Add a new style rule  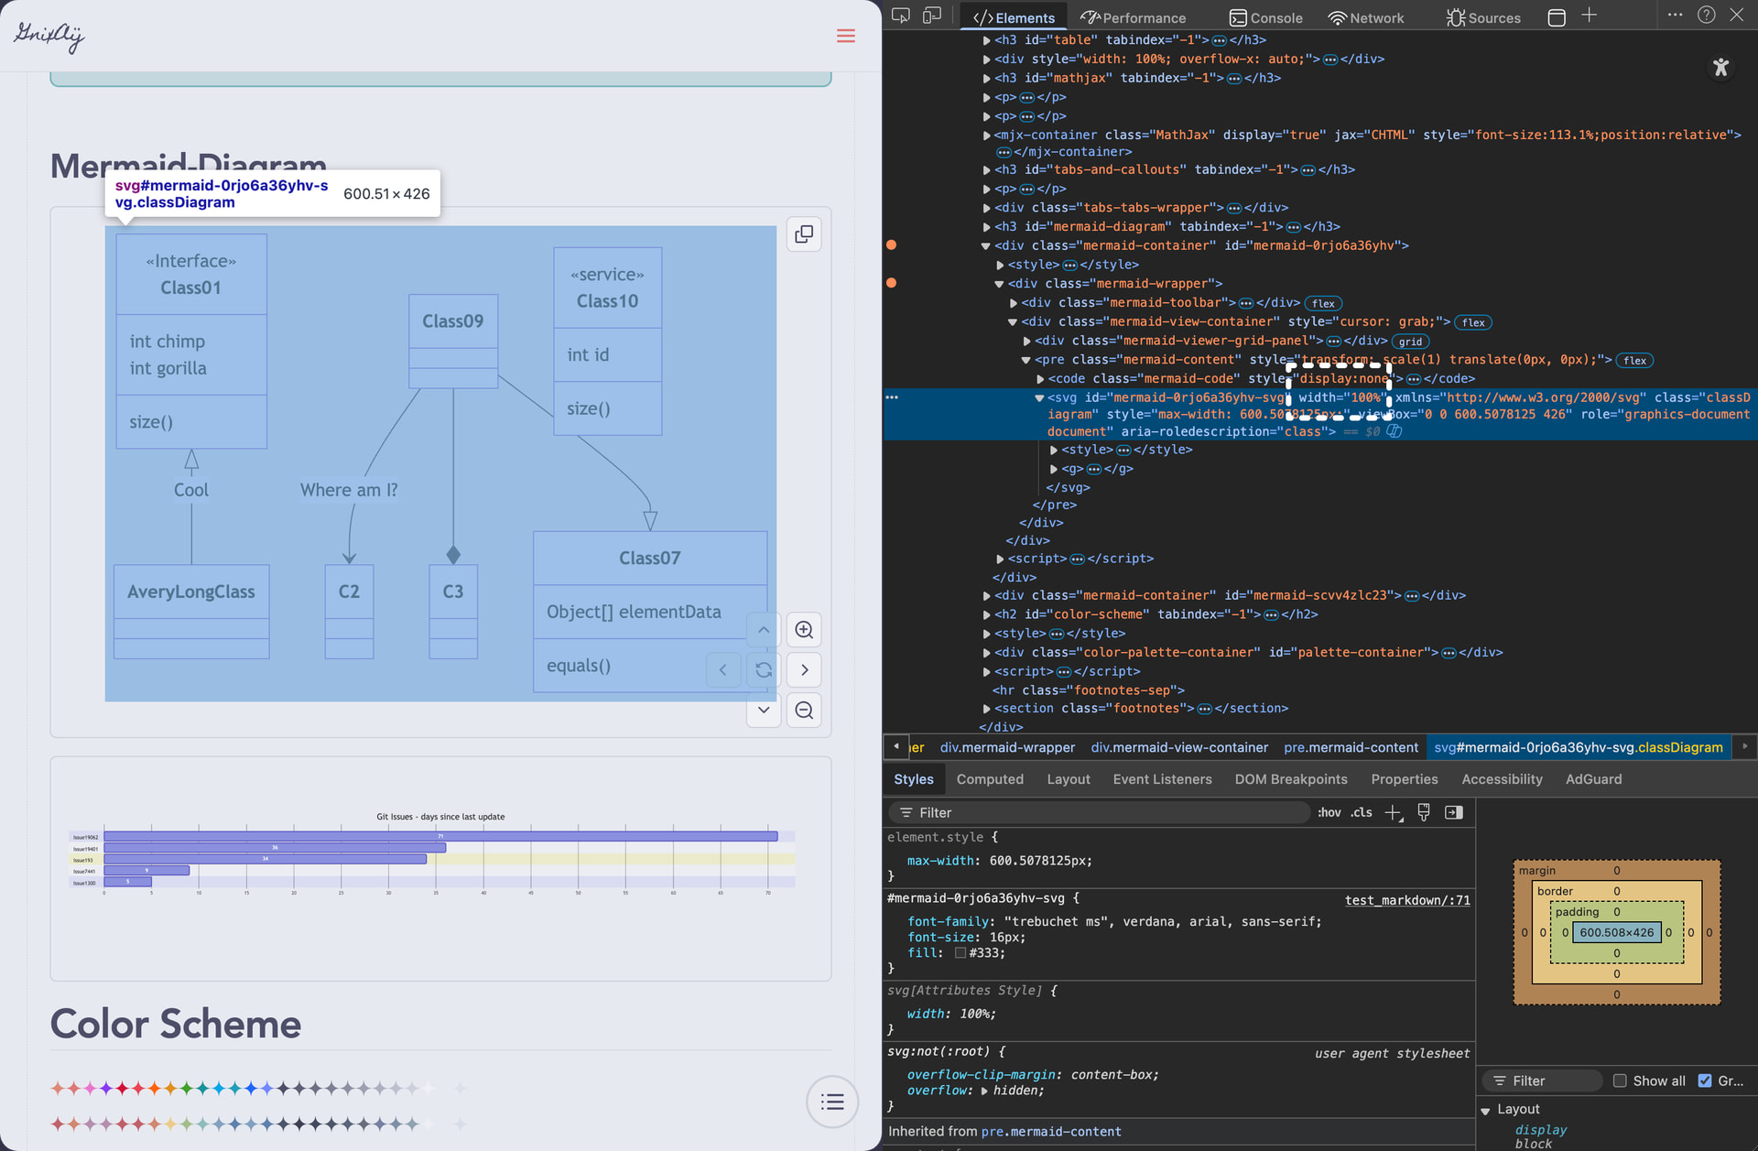[x=1394, y=813]
